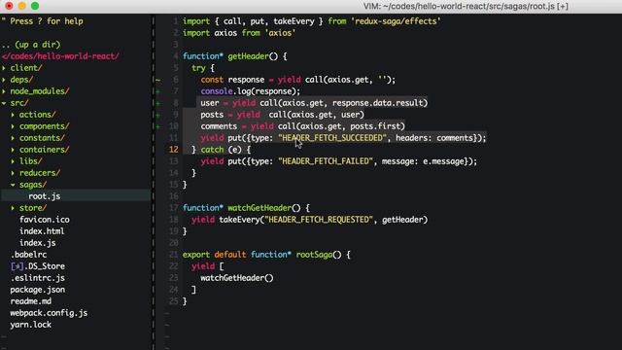Click line number 12 in the gutter
The height and width of the screenshot is (350, 622).
(174, 150)
